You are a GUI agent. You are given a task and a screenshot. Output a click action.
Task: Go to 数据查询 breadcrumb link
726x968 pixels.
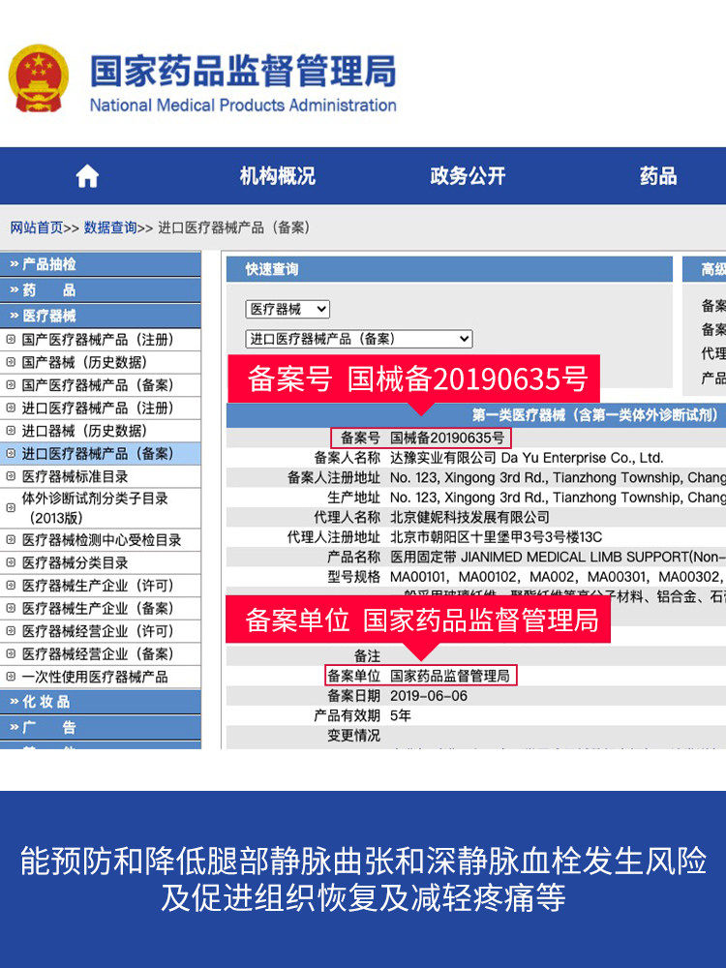pos(110,227)
